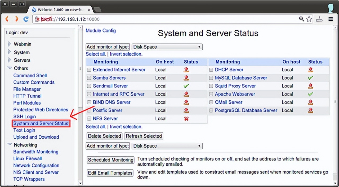Click the green check icon beside MySQL Database Server

(310, 78)
